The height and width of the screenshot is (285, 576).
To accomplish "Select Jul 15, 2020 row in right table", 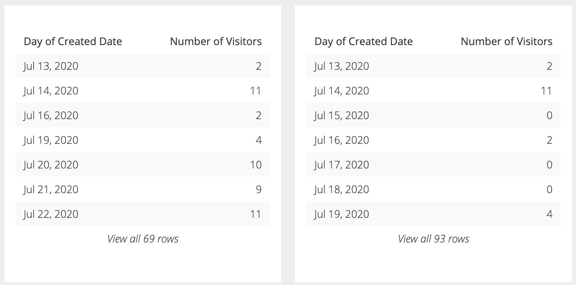I will pyautogui.click(x=433, y=115).
